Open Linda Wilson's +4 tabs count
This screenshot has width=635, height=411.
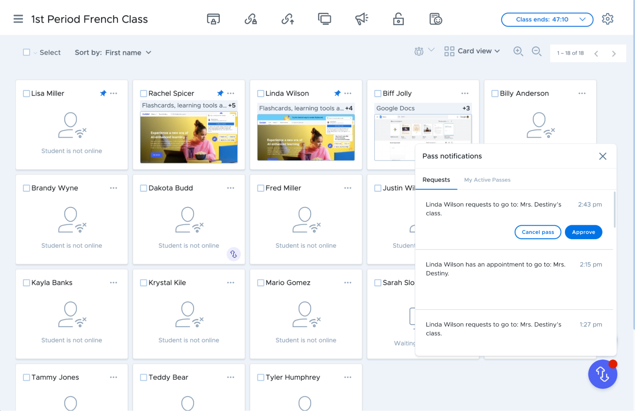coord(349,108)
